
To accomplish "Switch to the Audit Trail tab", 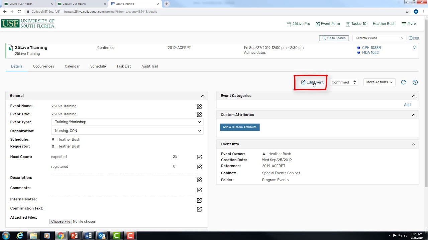I will [x=150, y=66].
